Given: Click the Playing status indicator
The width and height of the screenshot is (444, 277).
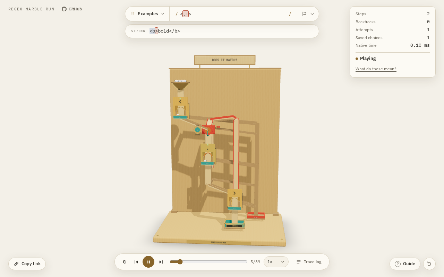Looking at the screenshot, I should pos(366,59).
